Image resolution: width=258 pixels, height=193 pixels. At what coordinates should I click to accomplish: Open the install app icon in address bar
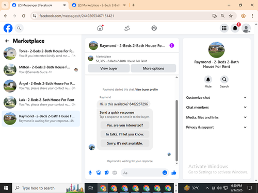coord(214,16)
